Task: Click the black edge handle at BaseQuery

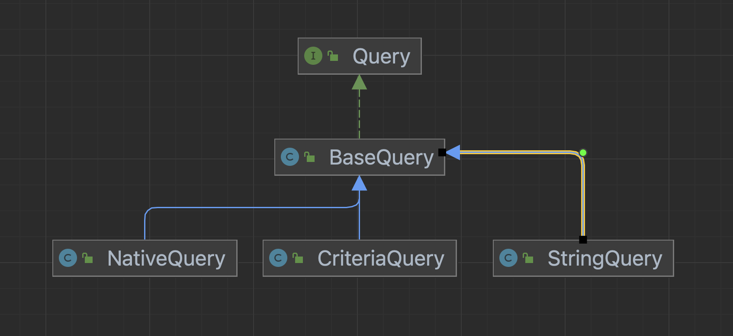Action: click(x=442, y=152)
